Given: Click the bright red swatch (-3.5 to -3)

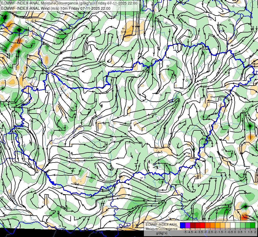Looking at the screenshot, I should point(203,225).
